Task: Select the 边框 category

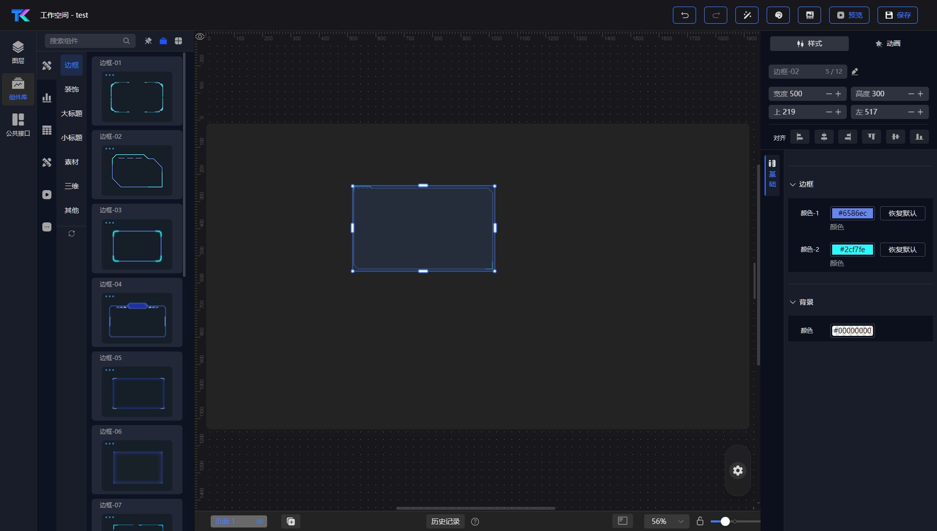Action: [72, 65]
